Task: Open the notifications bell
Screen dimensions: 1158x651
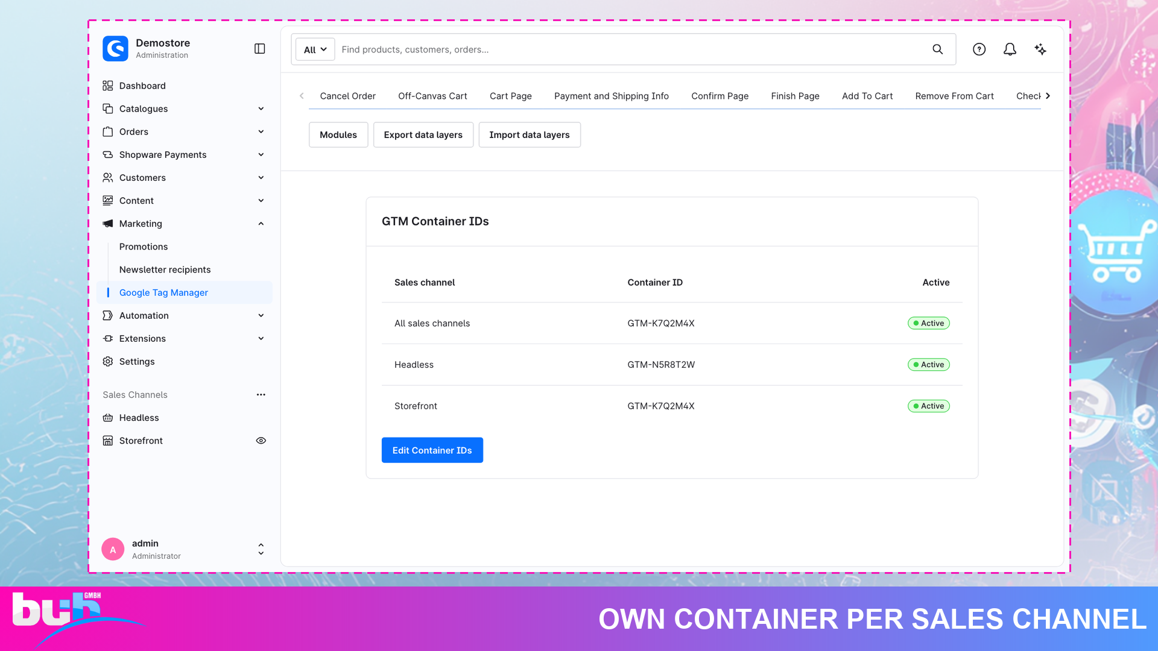Action: [x=1010, y=49]
